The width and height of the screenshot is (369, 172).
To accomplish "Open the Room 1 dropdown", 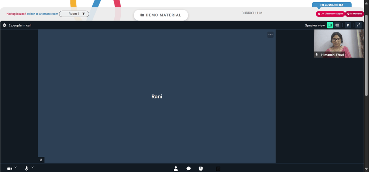I will pos(74,14).
